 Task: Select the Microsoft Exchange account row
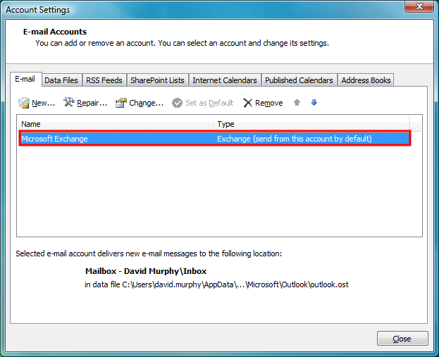[211, 139]
